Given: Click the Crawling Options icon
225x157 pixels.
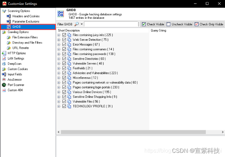Looking at the screenshot, I should coord(4,32).
